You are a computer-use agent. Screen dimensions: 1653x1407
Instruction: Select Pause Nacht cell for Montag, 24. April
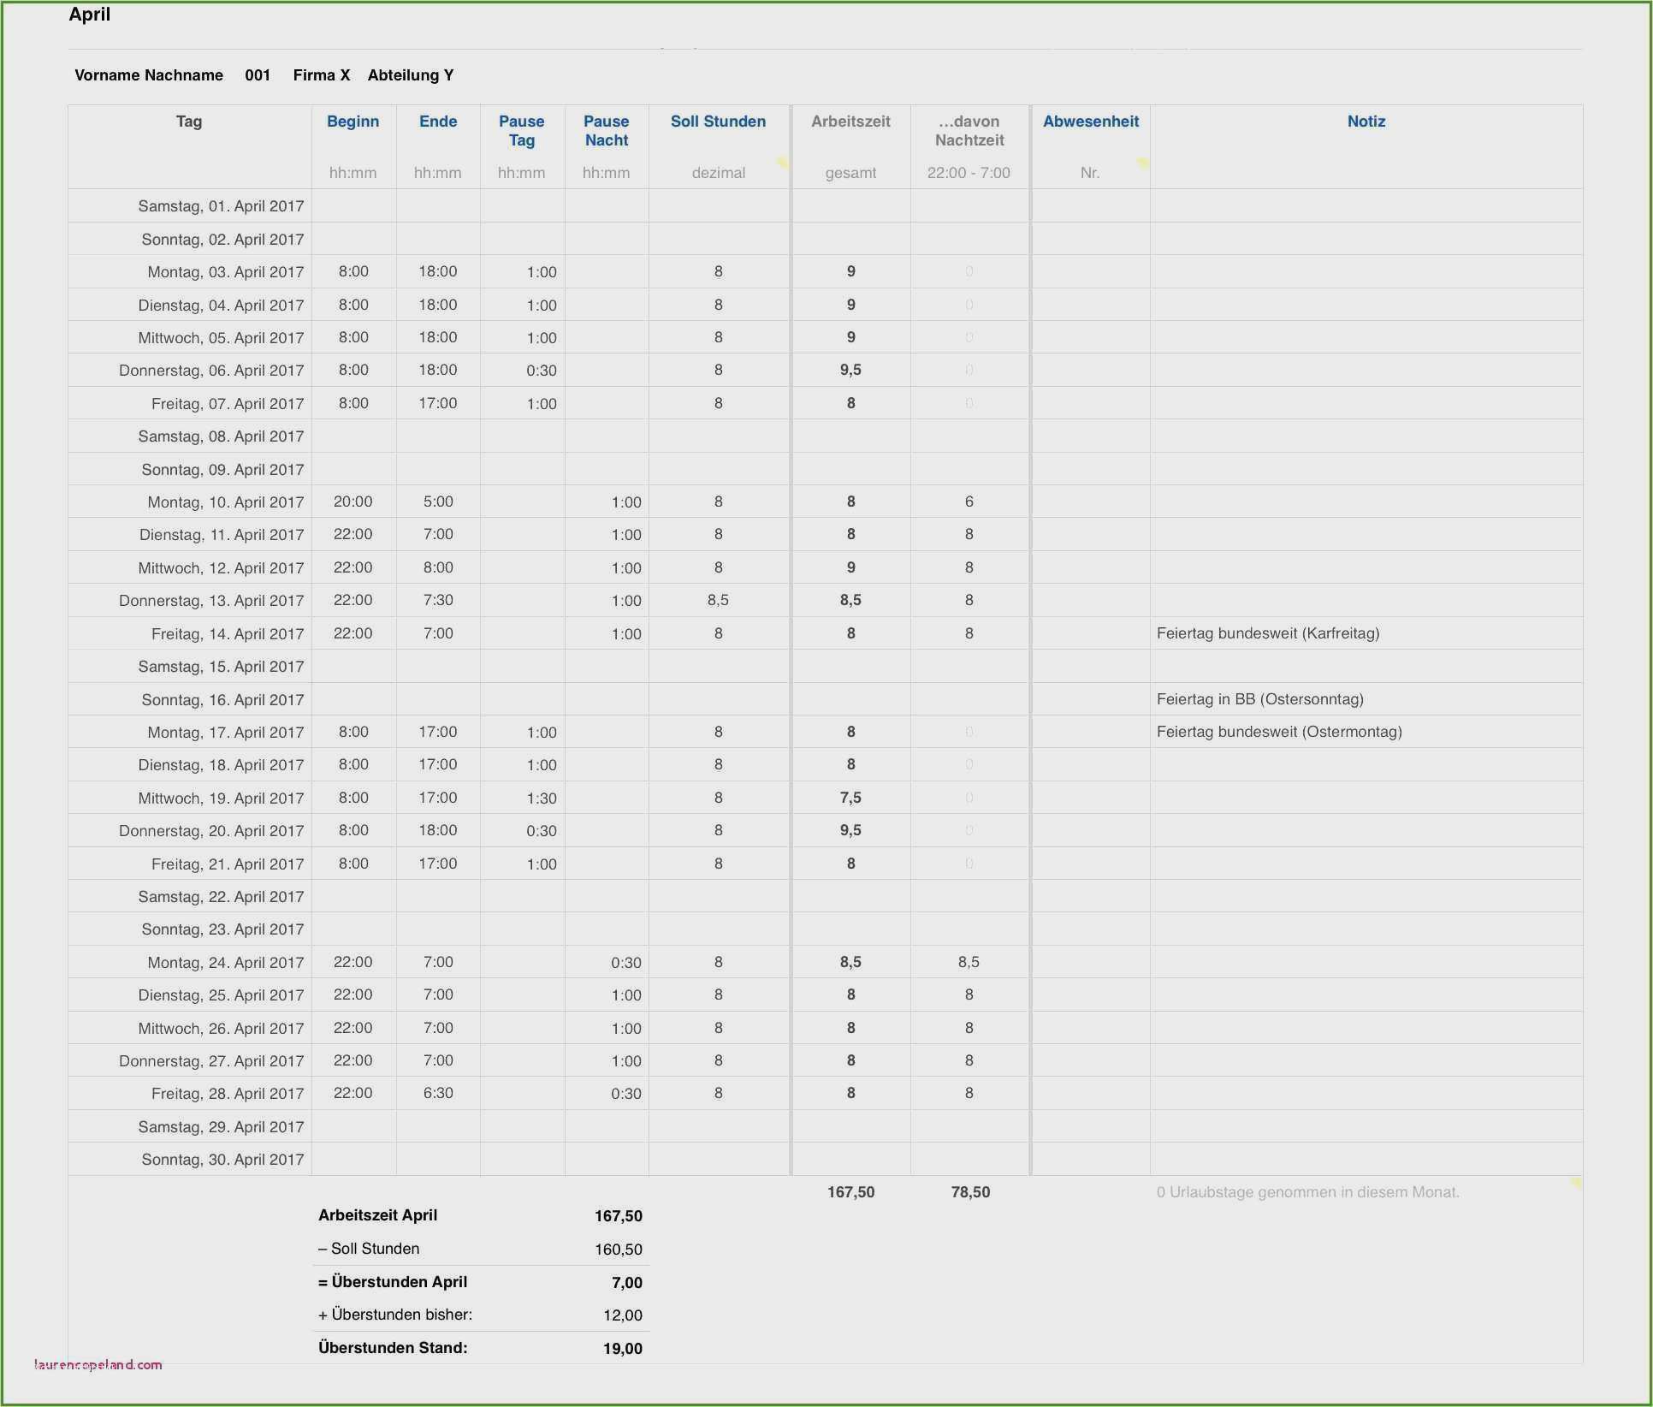(x=625, y=963)
